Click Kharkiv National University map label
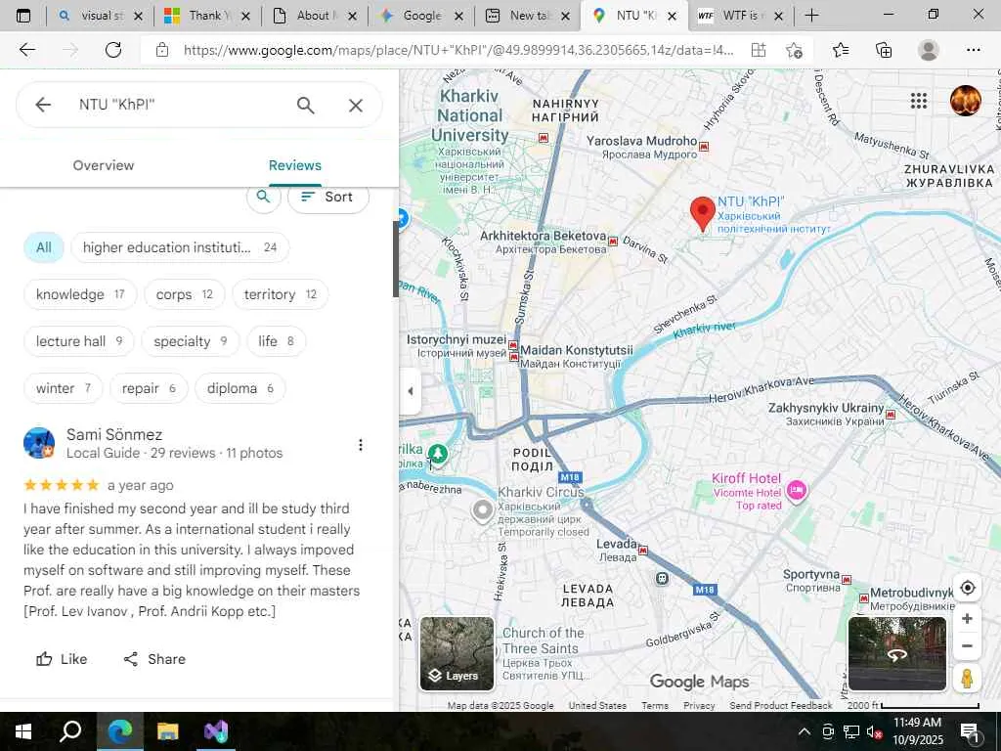Image resolution: width=1001 pixels, height=751 pixels. pyautogui.click(x=470, y=115)
